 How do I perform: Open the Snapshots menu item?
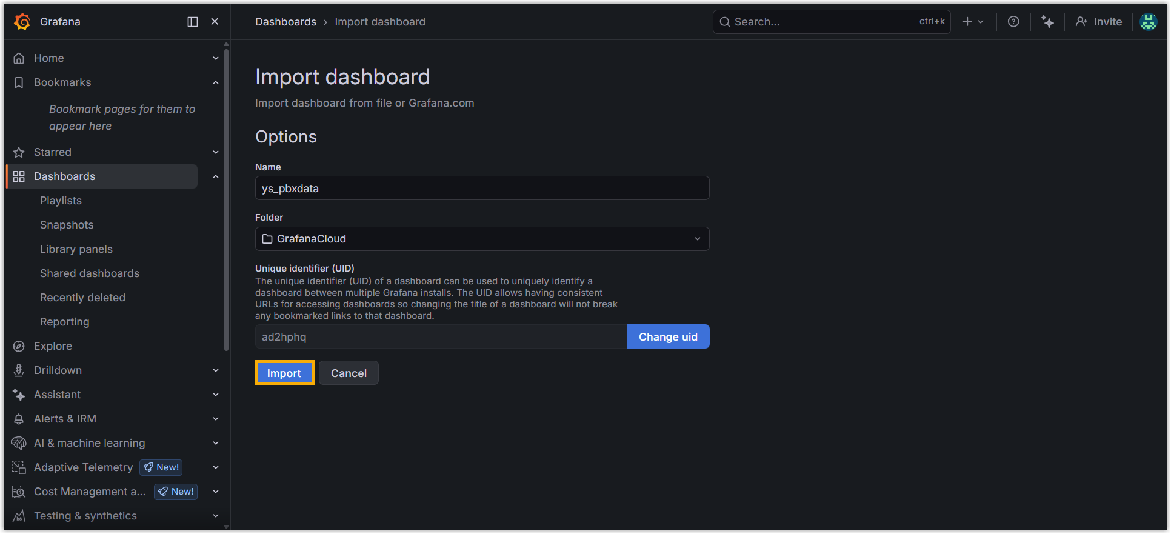(x=67, y=225)
